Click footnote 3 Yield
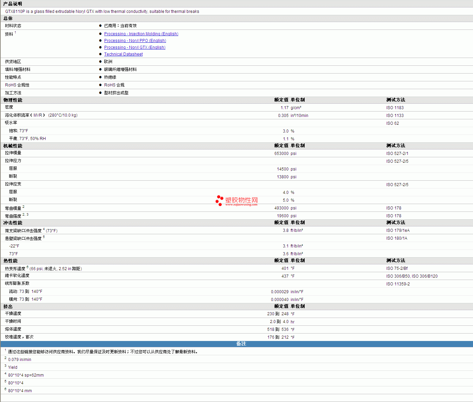 [x=13, y=367]
